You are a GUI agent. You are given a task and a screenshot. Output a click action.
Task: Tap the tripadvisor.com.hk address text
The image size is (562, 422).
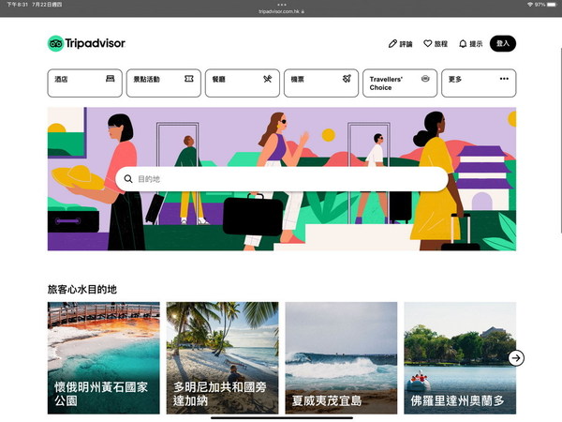click(x=279, y=11)
